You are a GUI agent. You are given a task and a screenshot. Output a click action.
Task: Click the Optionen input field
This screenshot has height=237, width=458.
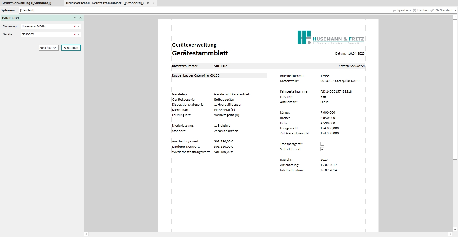coord(205,10)
